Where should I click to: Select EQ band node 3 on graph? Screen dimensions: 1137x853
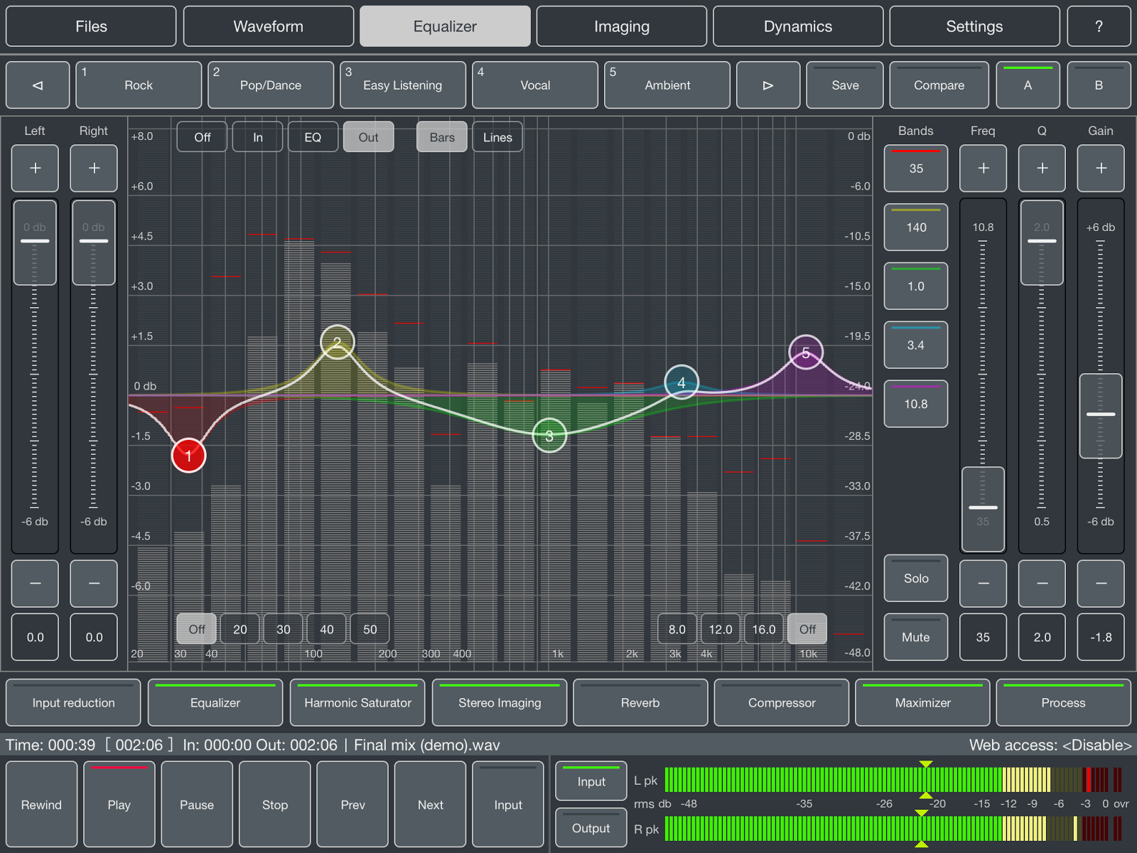549,436
